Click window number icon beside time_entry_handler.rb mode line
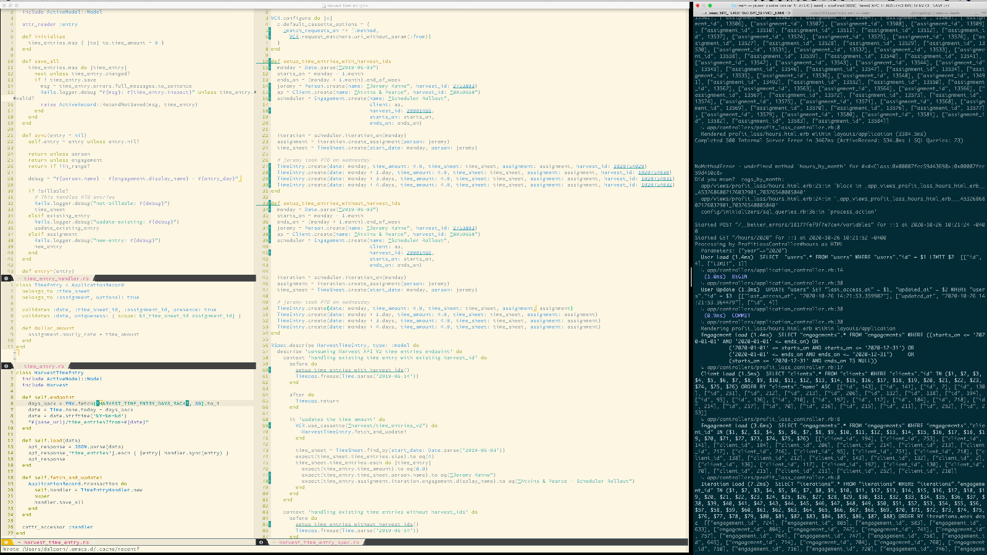Screen dimensions: 987x555 click(6, 278)
